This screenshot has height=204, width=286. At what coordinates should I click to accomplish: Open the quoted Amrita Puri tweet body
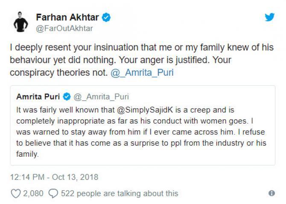point(141,132)
